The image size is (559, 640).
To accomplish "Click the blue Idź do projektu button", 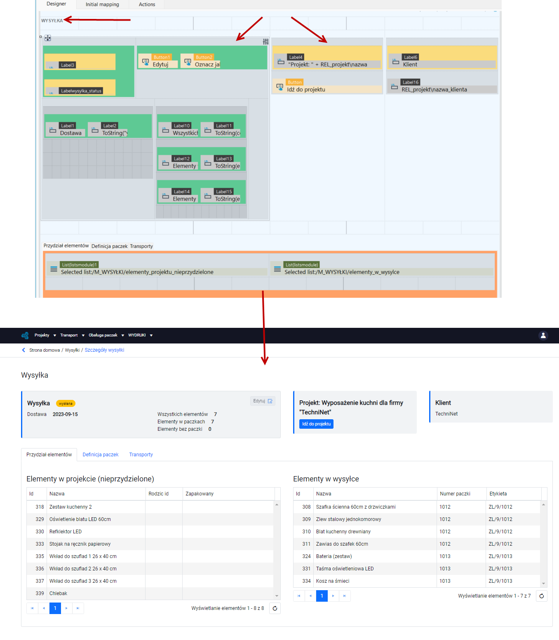I will [x=316, y=424].
